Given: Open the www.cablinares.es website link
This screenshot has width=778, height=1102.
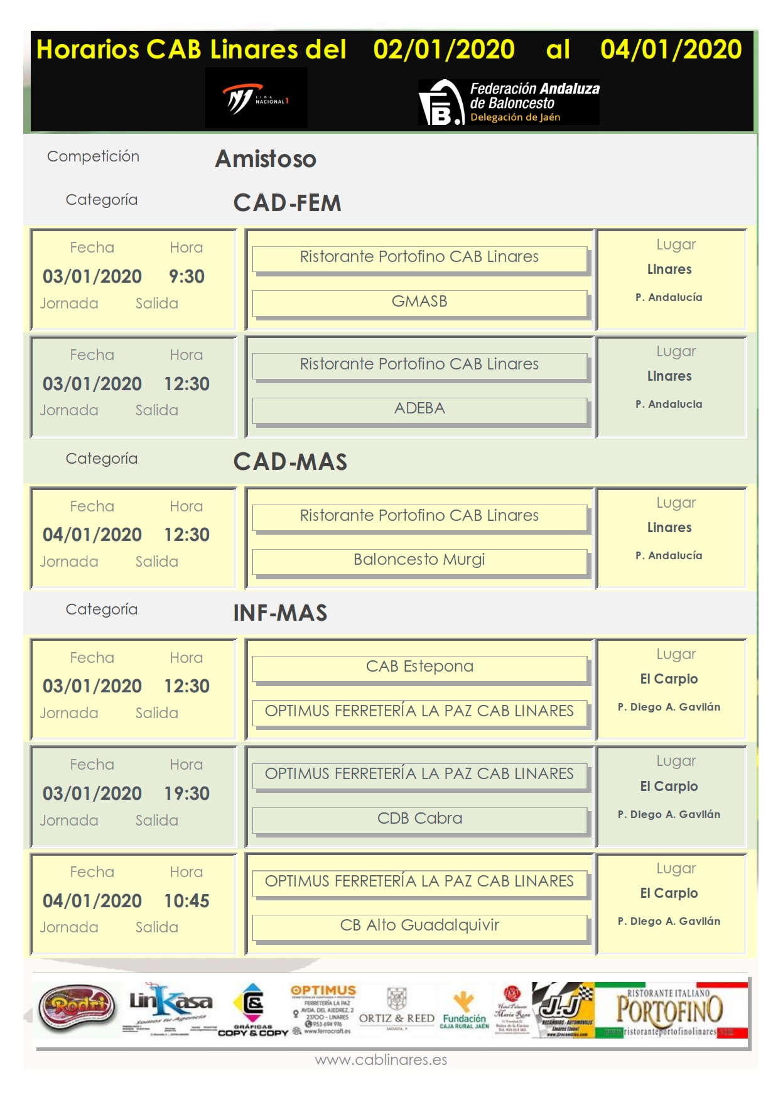Looking at the screenshot, I should coord(381,1060).
